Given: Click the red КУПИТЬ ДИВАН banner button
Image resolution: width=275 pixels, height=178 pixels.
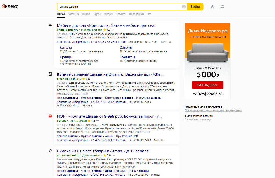Looking at the screenshot, I should 208,85.
